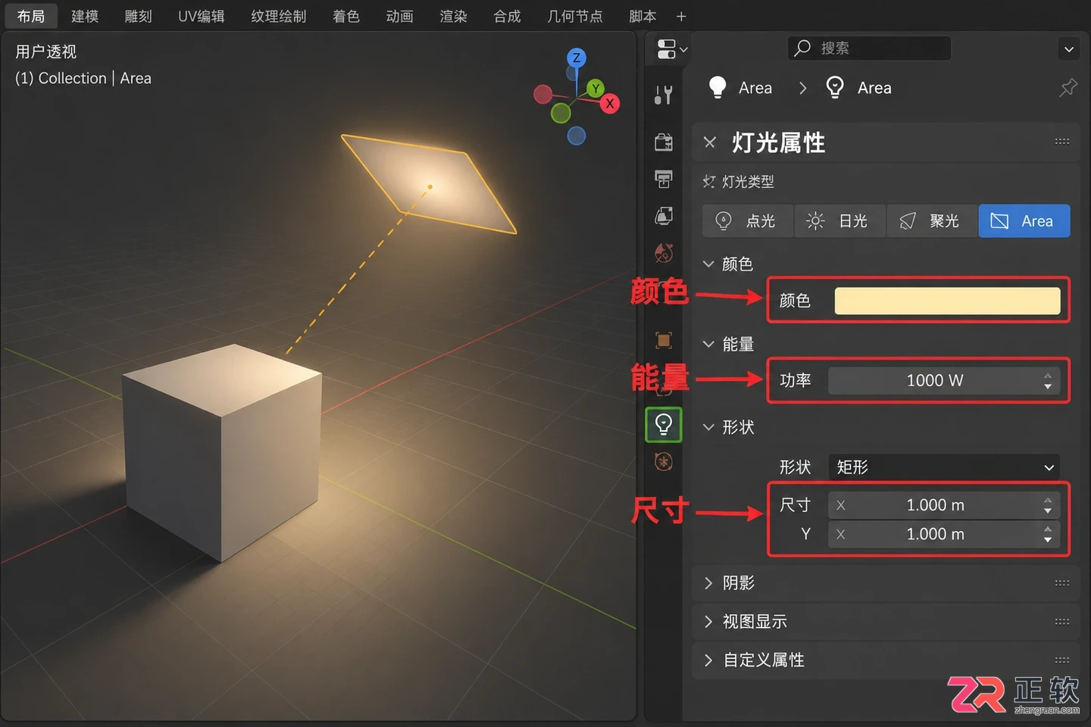1091x727 pixels.
Task: Switch to the 几何节点 workspace tab
Action: pos(575,17)
